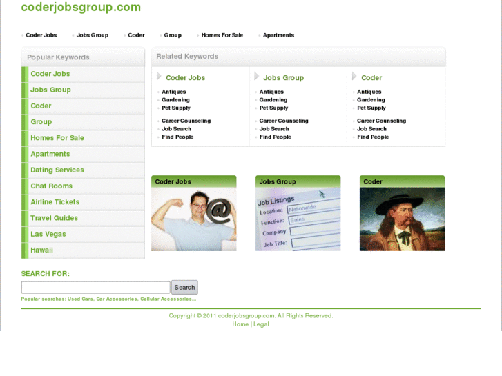The height and width of the screenshot is (376, 502).
Task: Click arrow icon beside Jobs Group heading
Action: point(256,76)
